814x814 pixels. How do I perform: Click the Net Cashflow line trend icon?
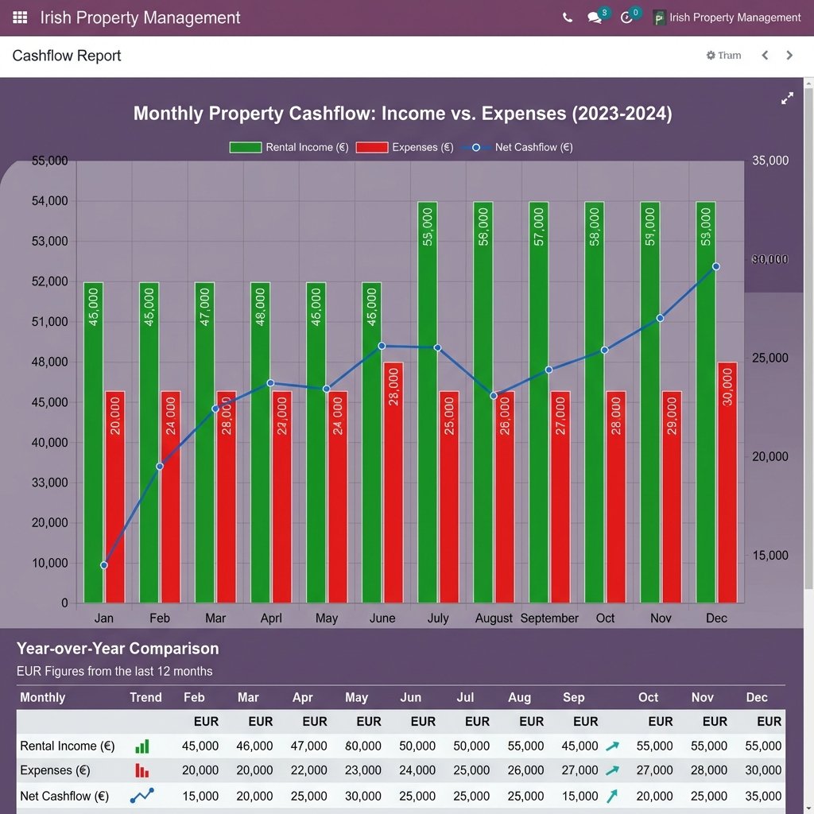coord(143,794)
